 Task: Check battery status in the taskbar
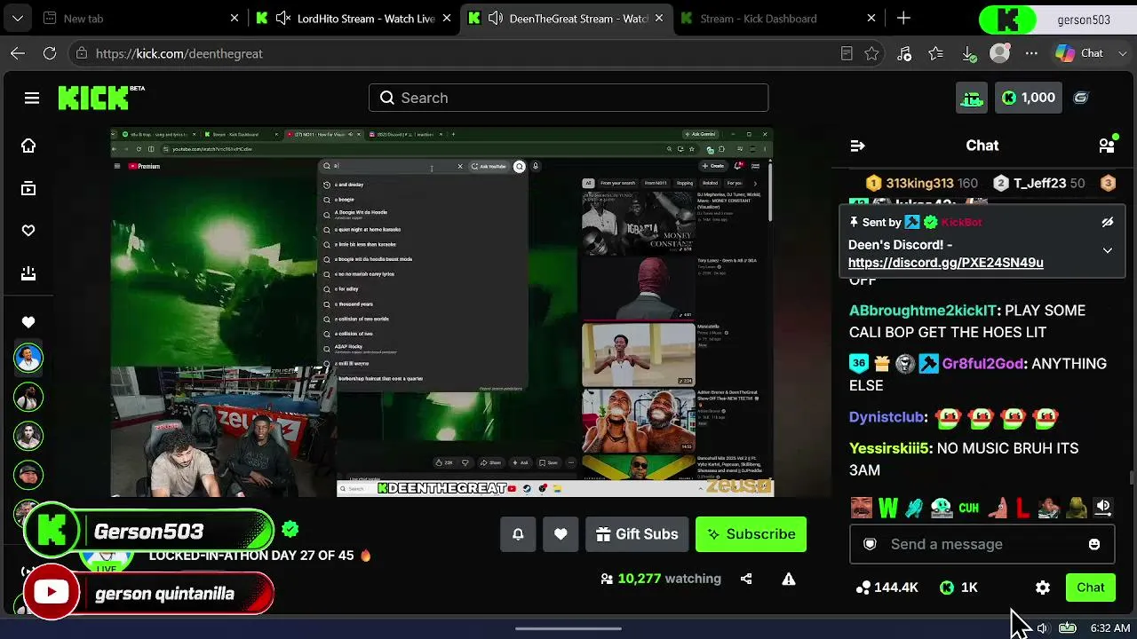tap(1068, 628)
